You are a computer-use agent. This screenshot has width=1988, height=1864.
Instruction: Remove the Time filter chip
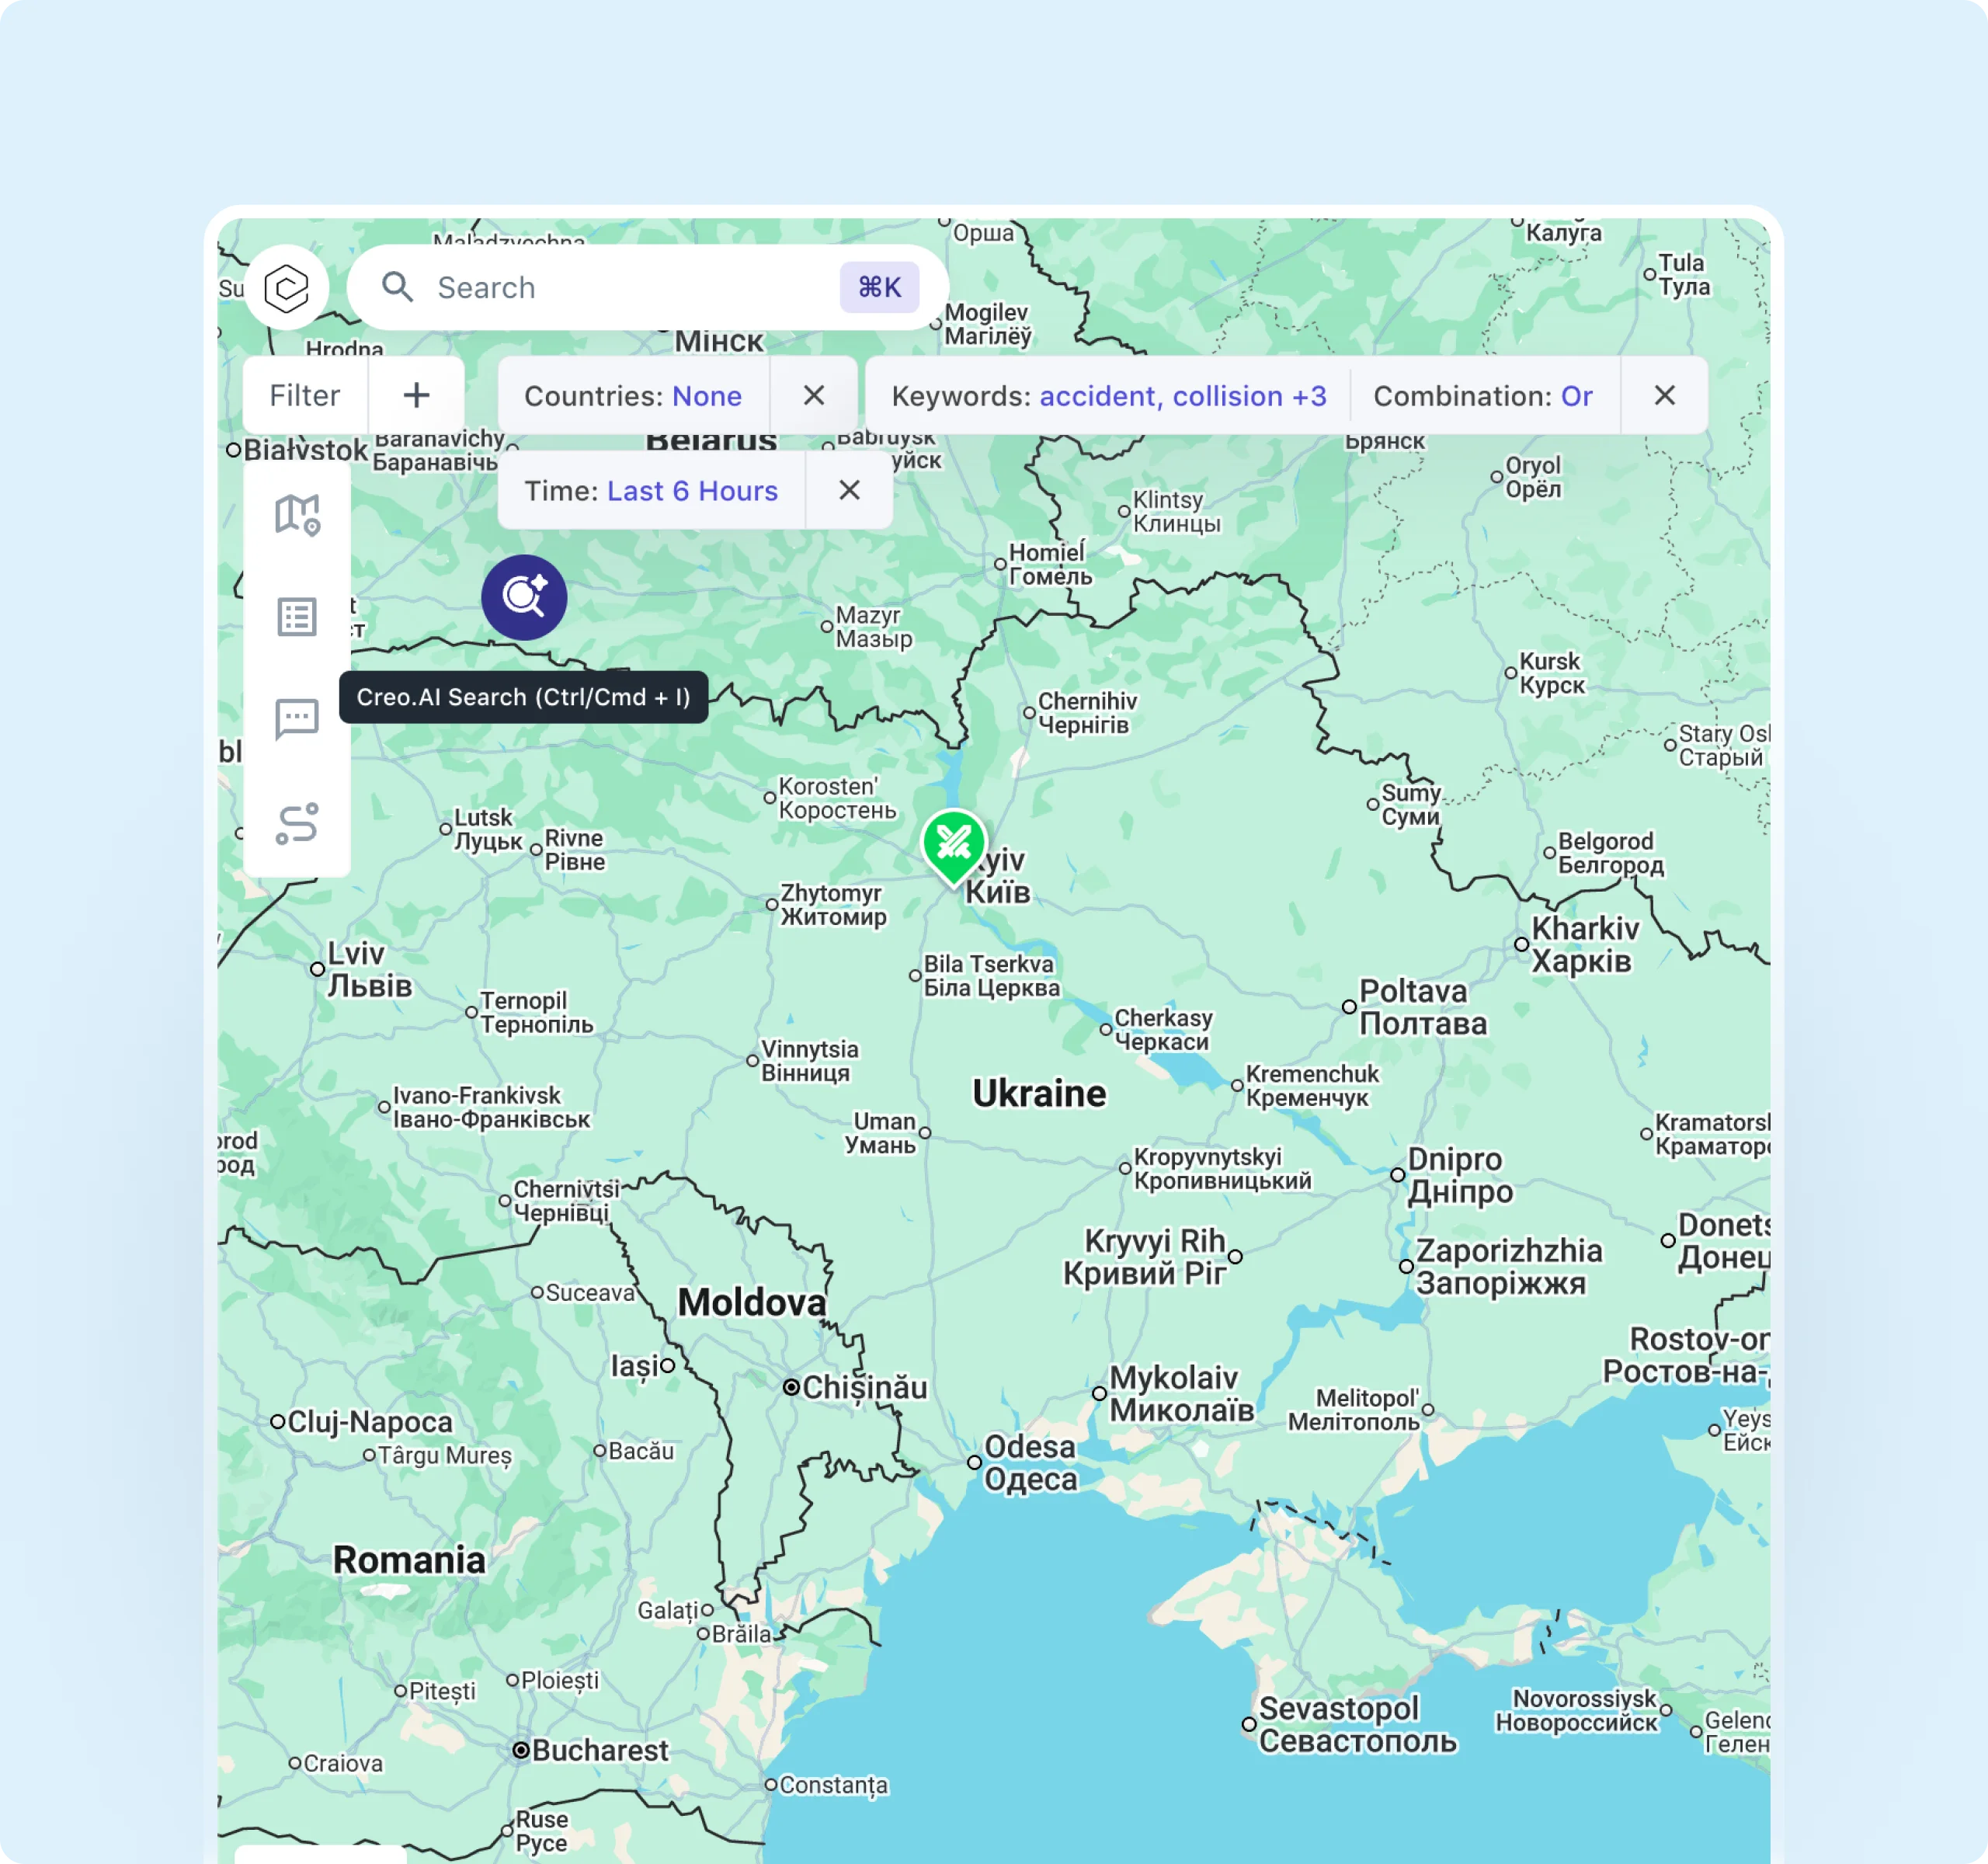(x=849, y=490)
